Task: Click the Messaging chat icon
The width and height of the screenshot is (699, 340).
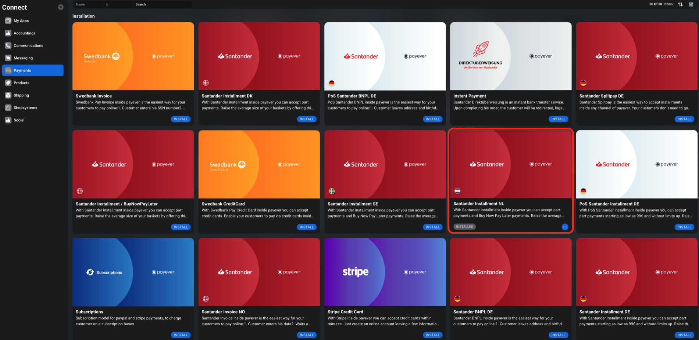Action: pyautogui.click(x=8, y=58)
